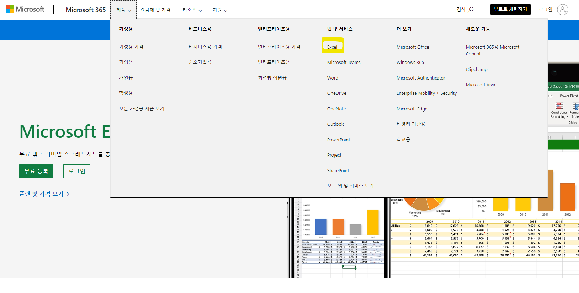Select 엔터프라이즈용 entry below 가격
The image size is (579, 293).
(x=274, y=62)
